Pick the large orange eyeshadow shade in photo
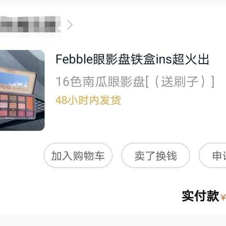This screenshot has height=226, width=226. [30, 103]
